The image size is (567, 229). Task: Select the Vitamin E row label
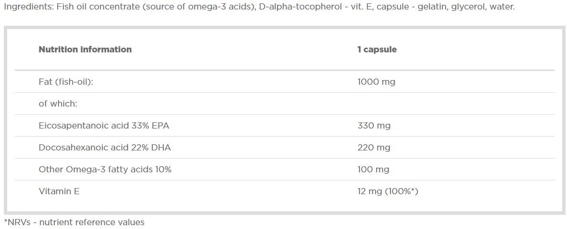pyautogui.click(x=59, y=191)
